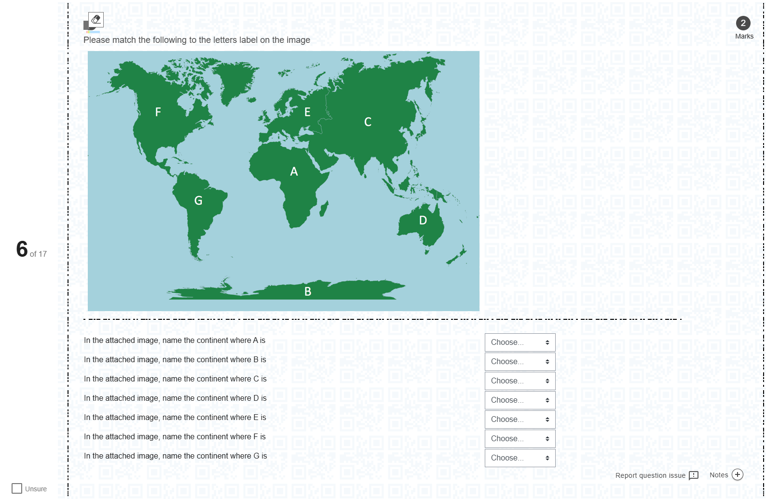Click text 'name the continent where A is'
766x499 pixels.
(x=214, y=341)
